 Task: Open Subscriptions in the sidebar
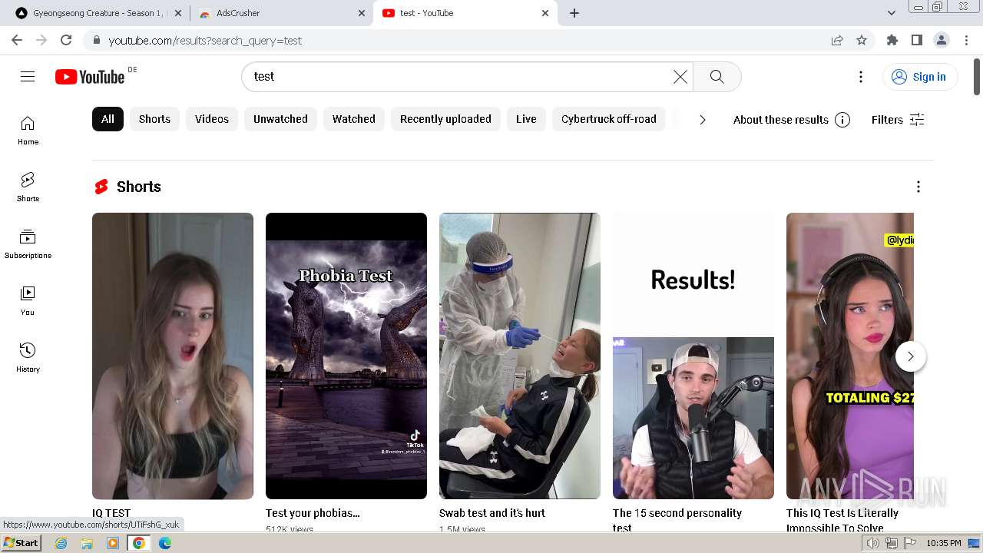pos(28,244)
